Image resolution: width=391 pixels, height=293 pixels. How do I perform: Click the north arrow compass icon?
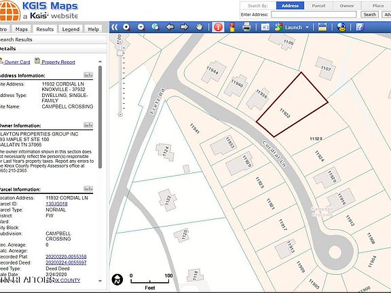coord(117,279)
